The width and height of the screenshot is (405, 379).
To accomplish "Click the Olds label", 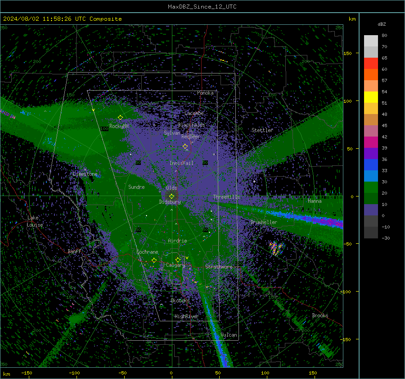I will pyautogui.click(x=171, y=188).
